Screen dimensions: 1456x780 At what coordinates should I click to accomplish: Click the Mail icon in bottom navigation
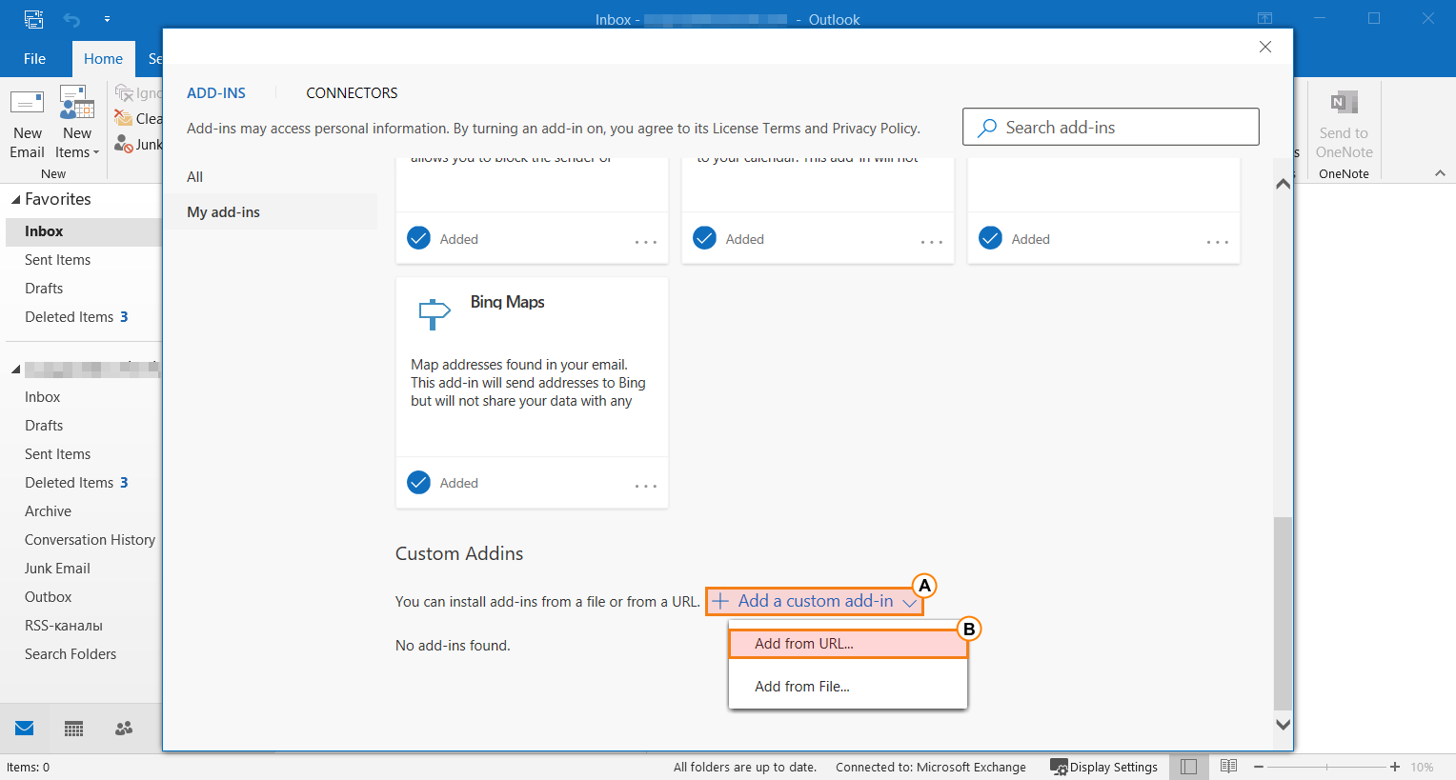tap(25, 729)
